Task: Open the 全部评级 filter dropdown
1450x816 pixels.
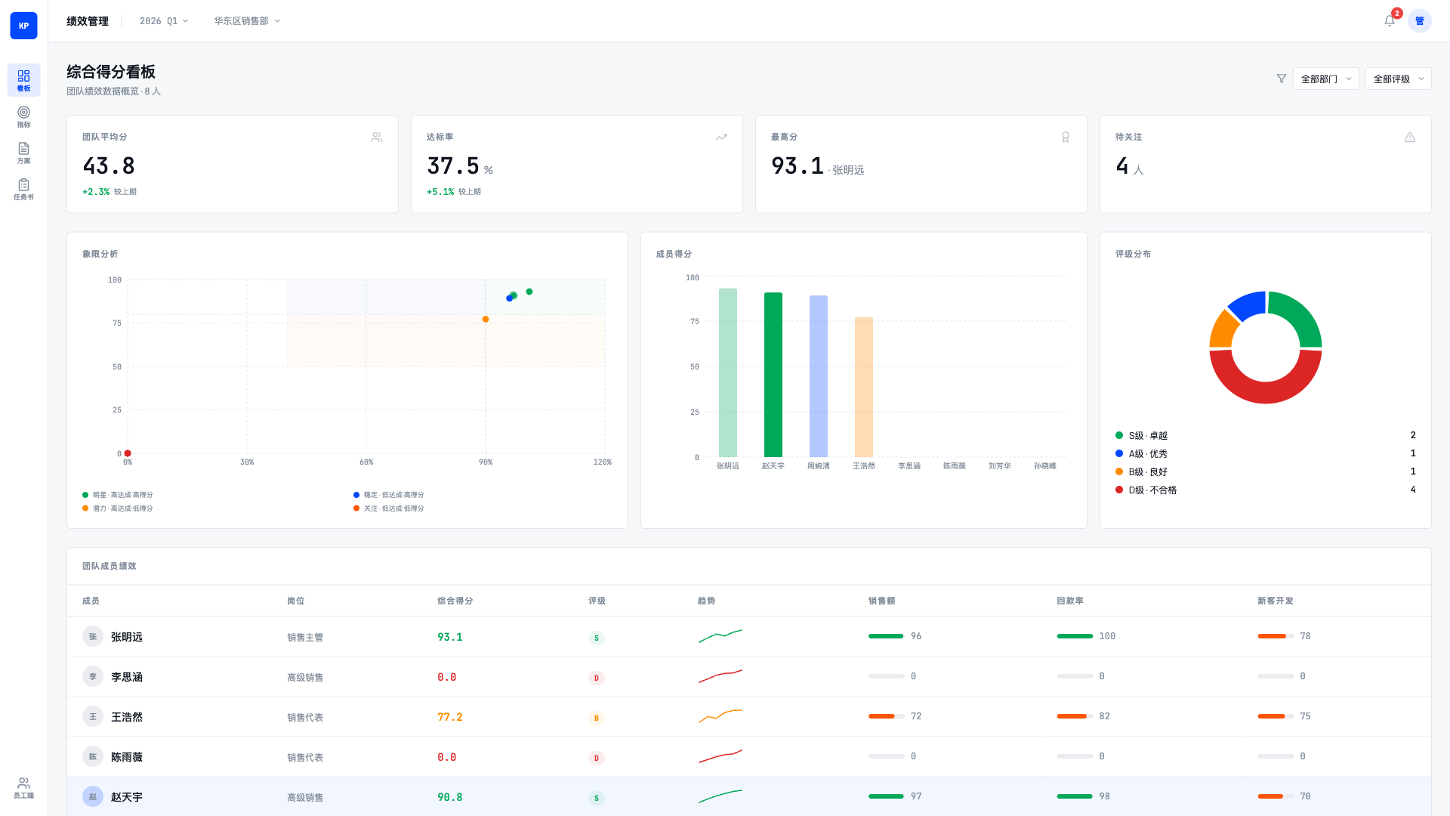Action: [1398, 79]
